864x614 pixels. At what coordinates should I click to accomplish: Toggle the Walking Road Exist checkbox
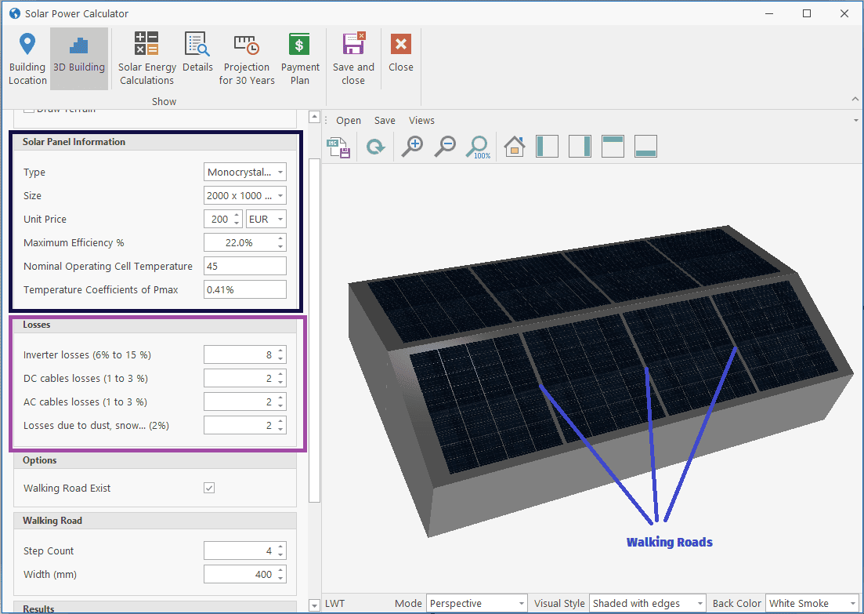point(209,488)
